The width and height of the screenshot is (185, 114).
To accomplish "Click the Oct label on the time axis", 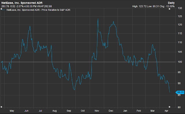I will [83, 111].
